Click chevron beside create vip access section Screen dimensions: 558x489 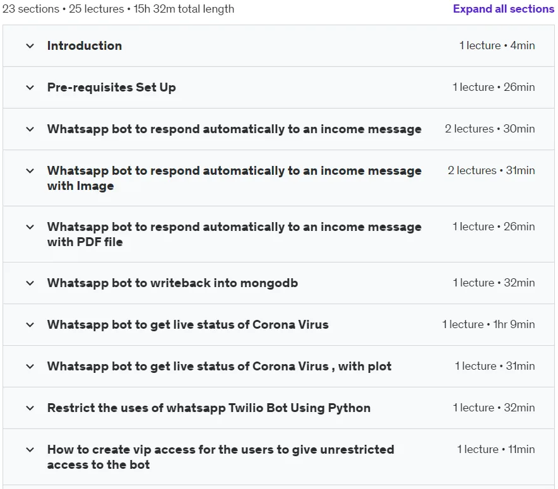[30, 449]
